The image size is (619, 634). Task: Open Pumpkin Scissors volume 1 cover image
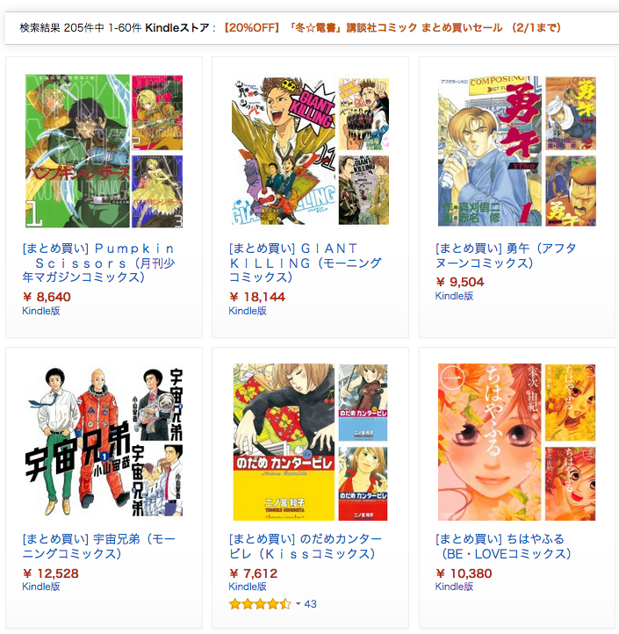77,151
